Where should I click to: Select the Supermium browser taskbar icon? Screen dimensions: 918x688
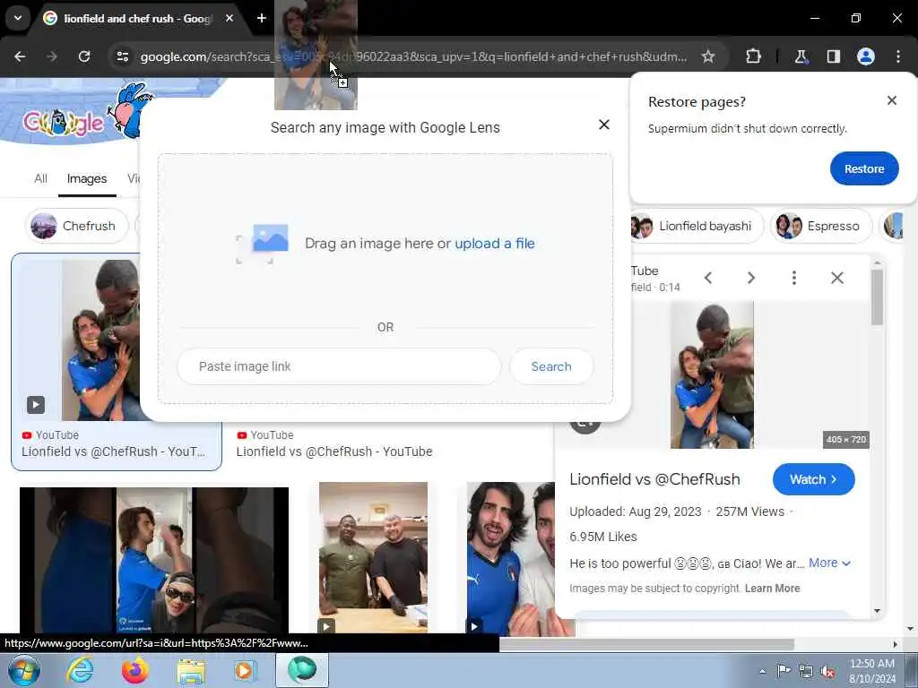pyautogui.click(x=301, y=670)
